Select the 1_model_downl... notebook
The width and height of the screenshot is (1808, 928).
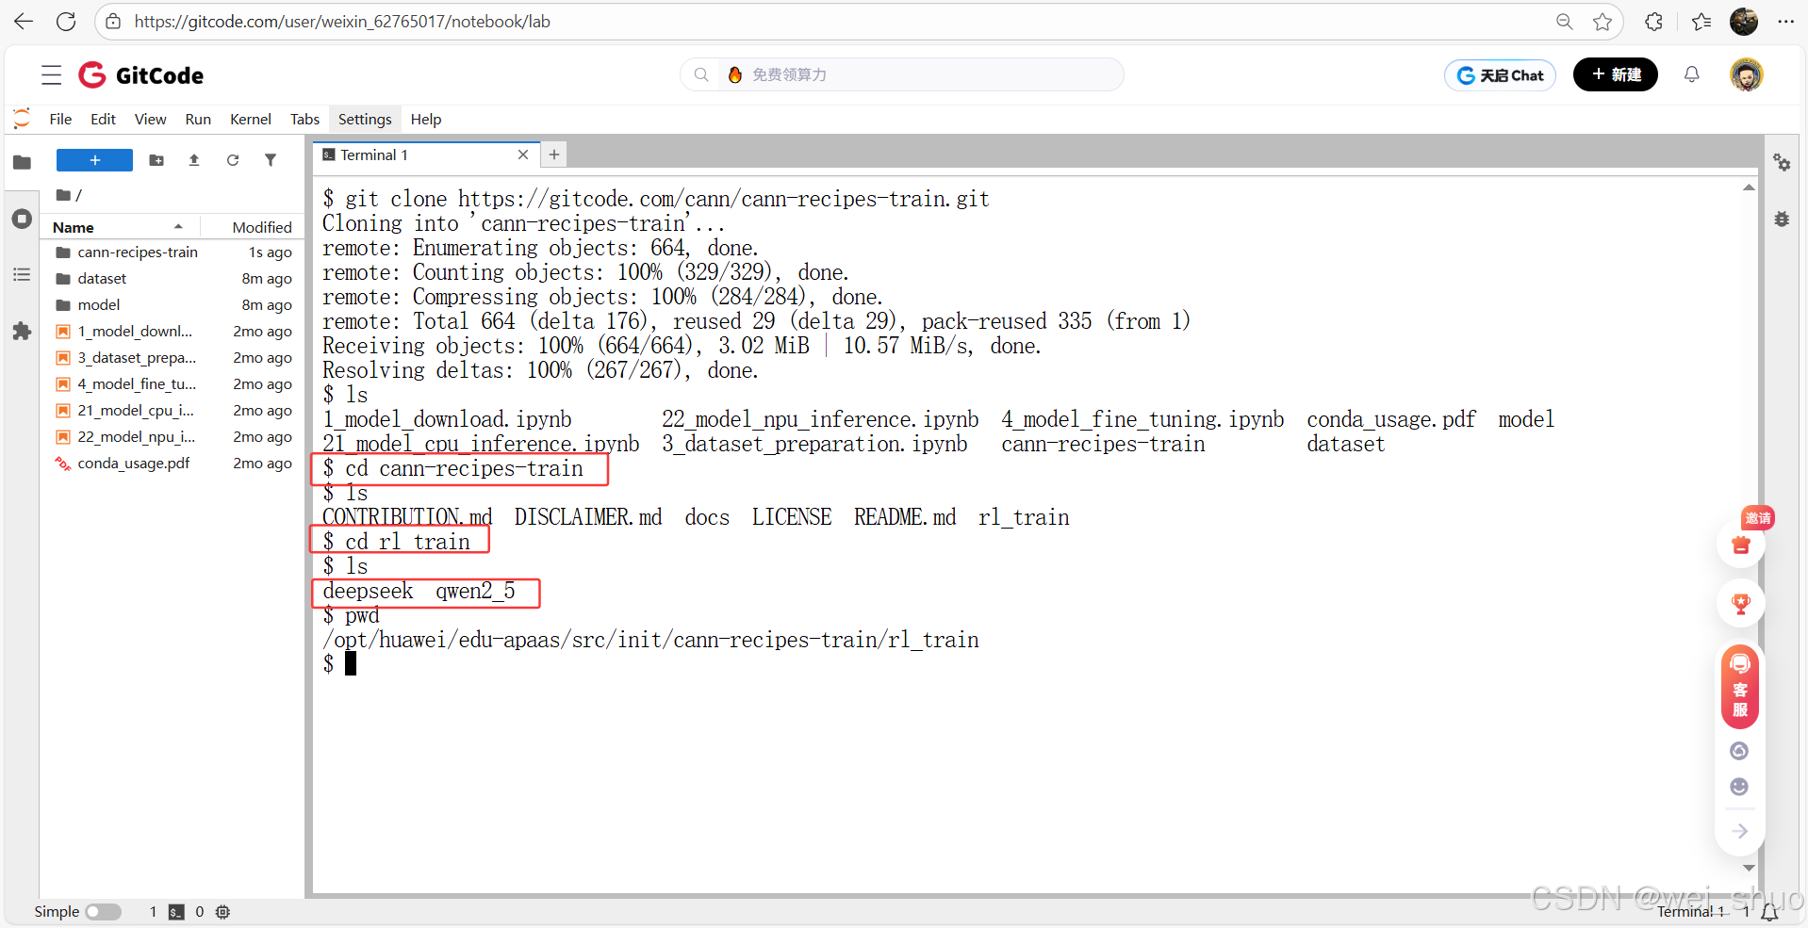[173, 332]
